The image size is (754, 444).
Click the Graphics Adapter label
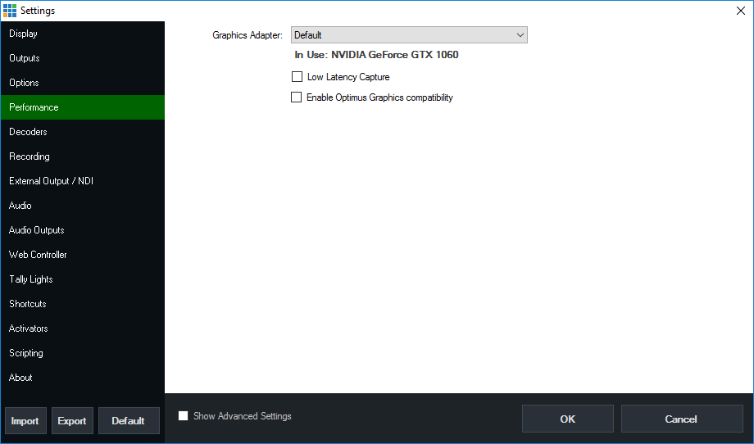[x=248, y=35]
